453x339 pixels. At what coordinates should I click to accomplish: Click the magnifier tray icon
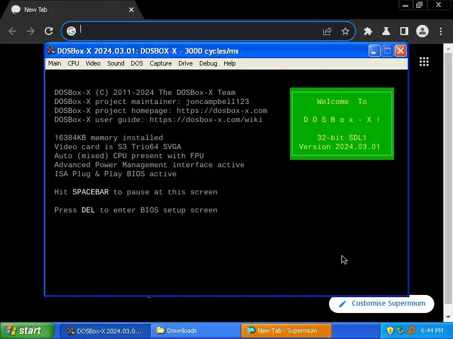point(411,331)
